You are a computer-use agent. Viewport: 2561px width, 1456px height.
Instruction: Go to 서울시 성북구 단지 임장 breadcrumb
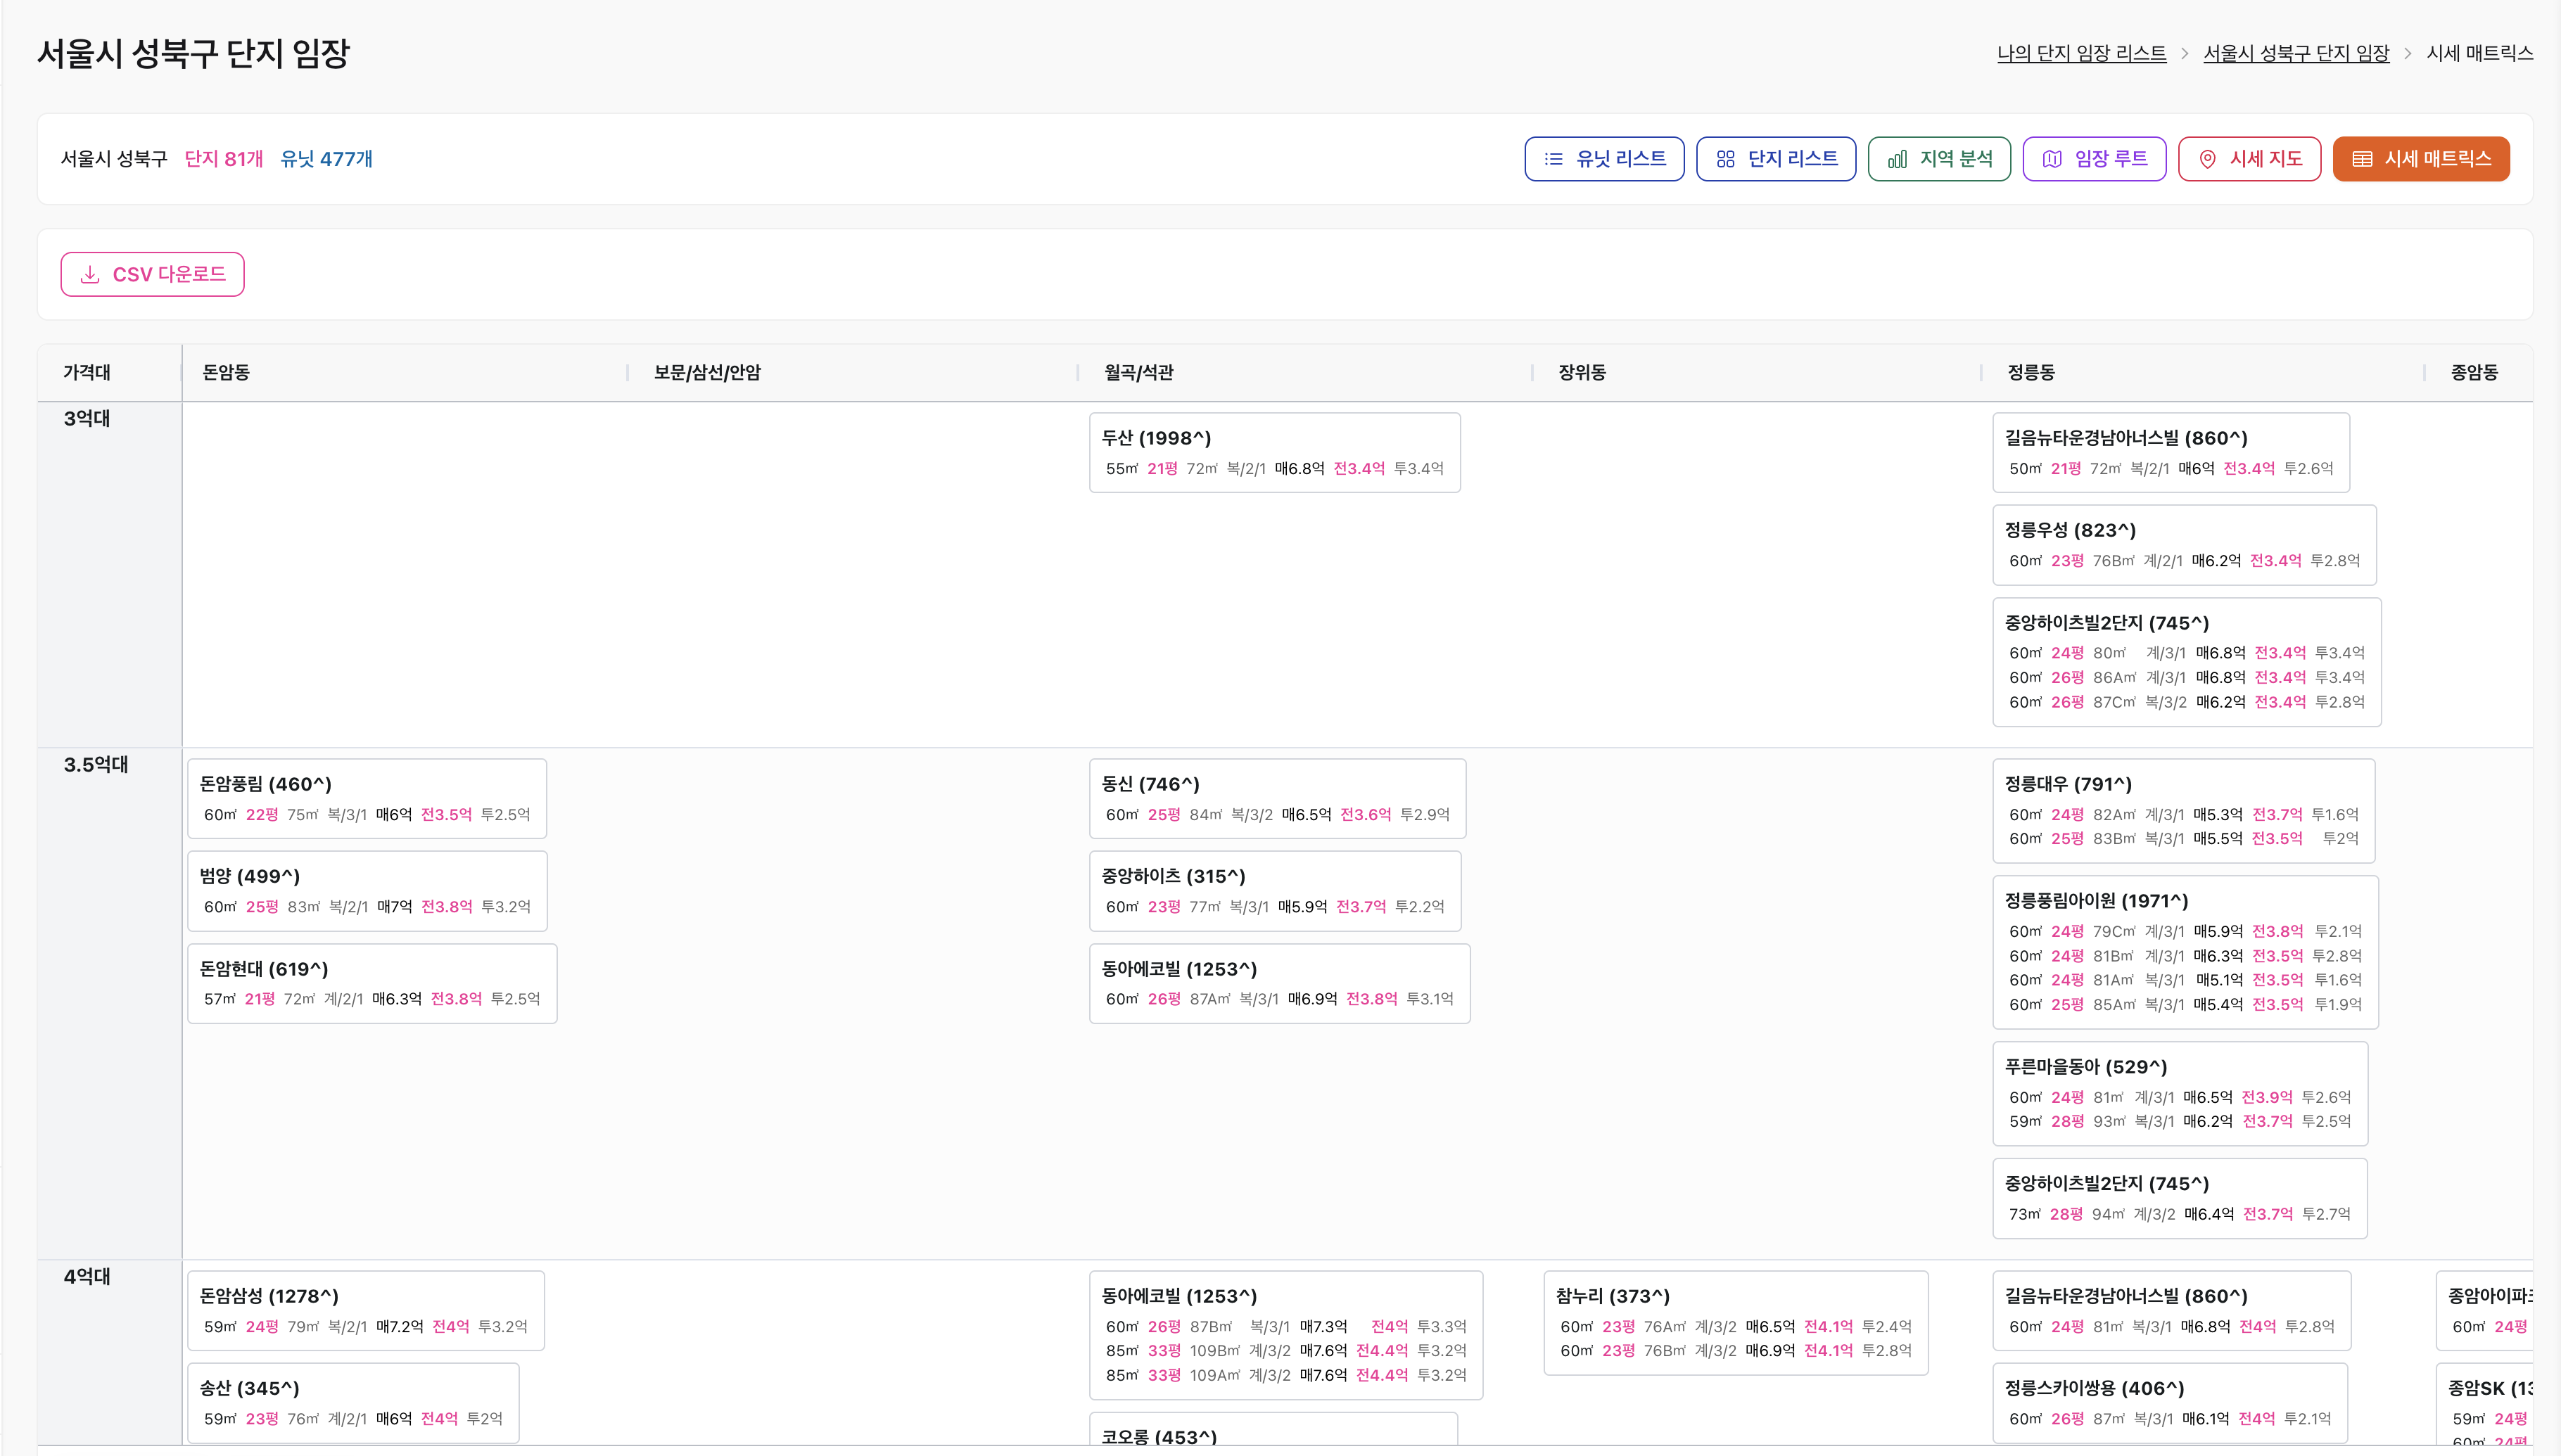[2295, 53]
